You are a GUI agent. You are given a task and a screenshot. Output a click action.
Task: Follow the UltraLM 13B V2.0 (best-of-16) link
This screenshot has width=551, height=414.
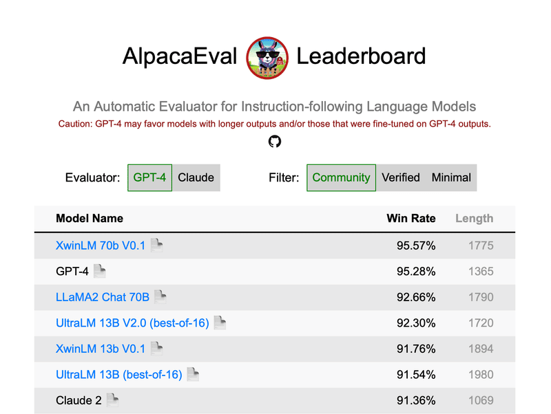pyautogui.click(x=132, y=323)
